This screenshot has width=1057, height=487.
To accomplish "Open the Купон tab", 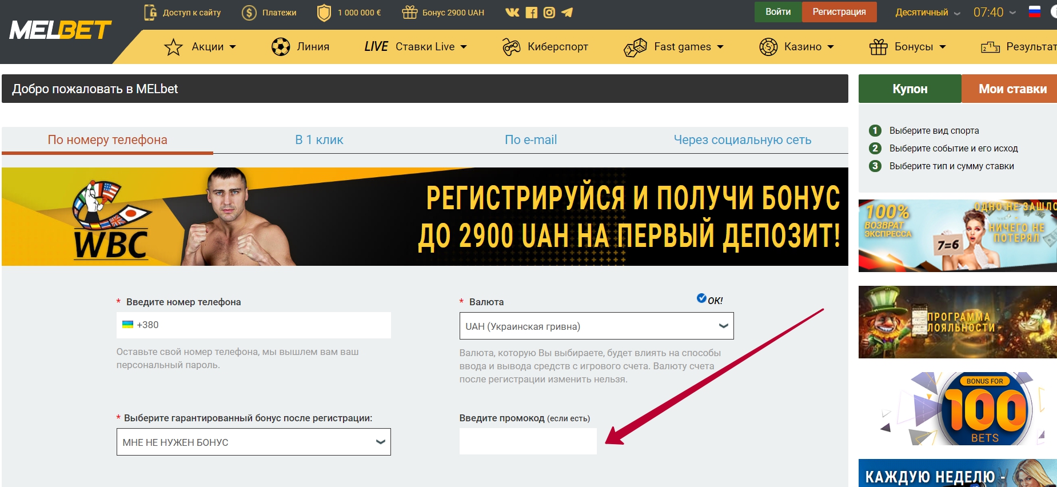I will pos(910,89).
